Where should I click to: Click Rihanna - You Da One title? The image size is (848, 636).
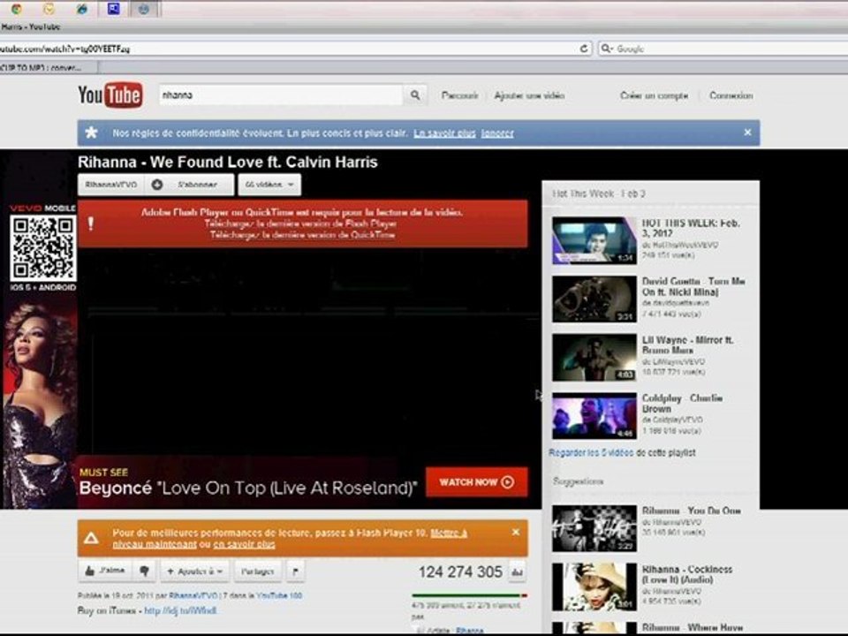click(x=691, y=511)
